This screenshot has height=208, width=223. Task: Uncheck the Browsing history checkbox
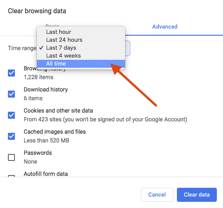click(11, 73)
